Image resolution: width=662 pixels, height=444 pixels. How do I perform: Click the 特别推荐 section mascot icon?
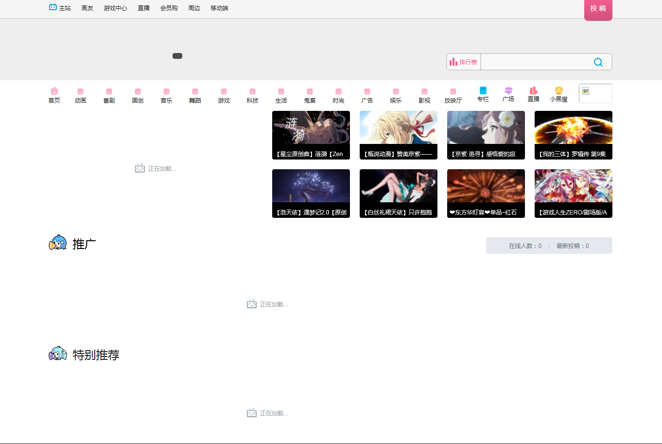[58, 354]
